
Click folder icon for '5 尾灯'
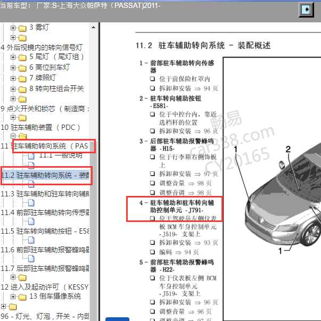22,57
